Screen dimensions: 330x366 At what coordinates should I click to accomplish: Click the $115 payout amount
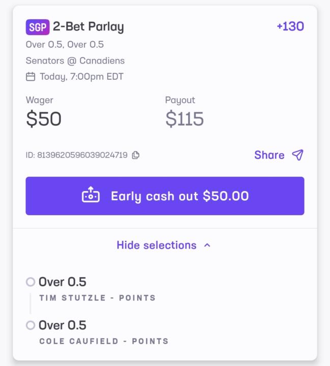tap(184, 119)
